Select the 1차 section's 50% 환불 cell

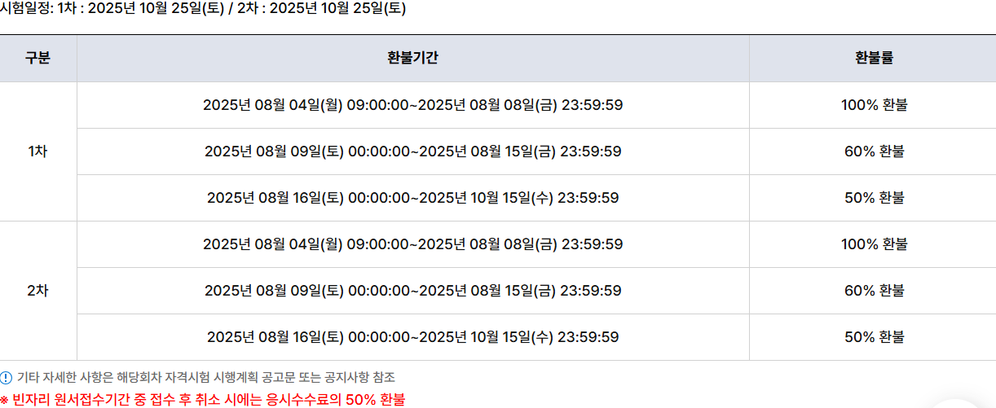click(874, 198)
